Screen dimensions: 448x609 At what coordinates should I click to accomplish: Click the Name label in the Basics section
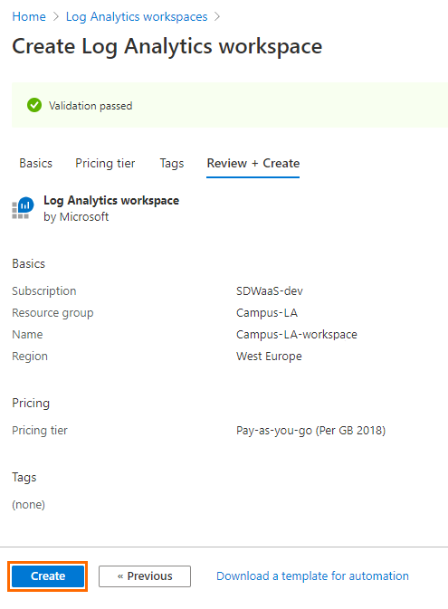(27, 335)
